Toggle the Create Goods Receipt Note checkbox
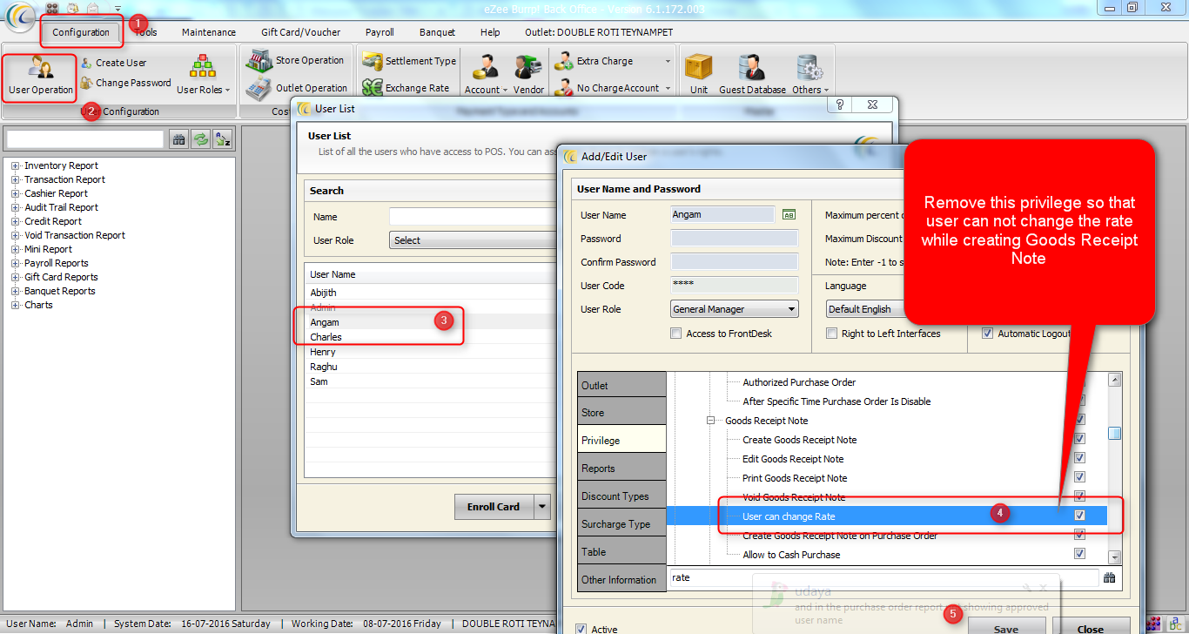Image resolution: width=1189 pixels, height=634 pixels. coord(1080,440)
